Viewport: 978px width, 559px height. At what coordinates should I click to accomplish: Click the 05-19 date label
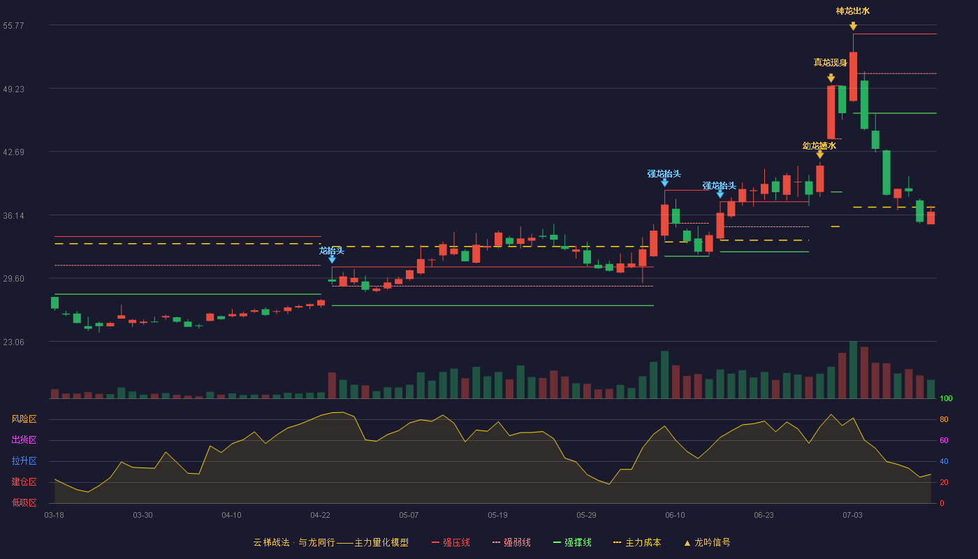point(498,515)
